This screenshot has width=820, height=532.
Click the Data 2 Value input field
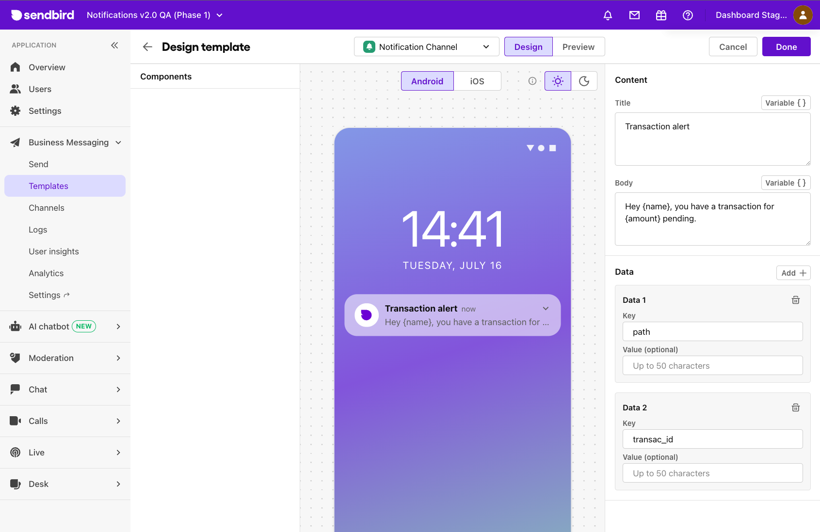click(712, 473)
